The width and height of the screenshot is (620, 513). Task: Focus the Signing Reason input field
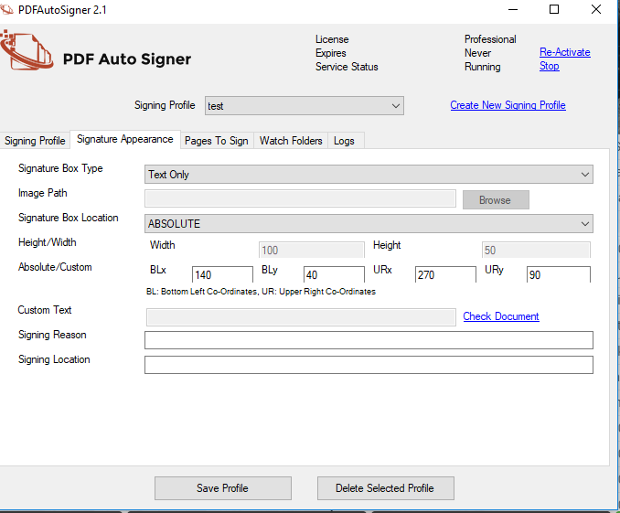[369, 340]
